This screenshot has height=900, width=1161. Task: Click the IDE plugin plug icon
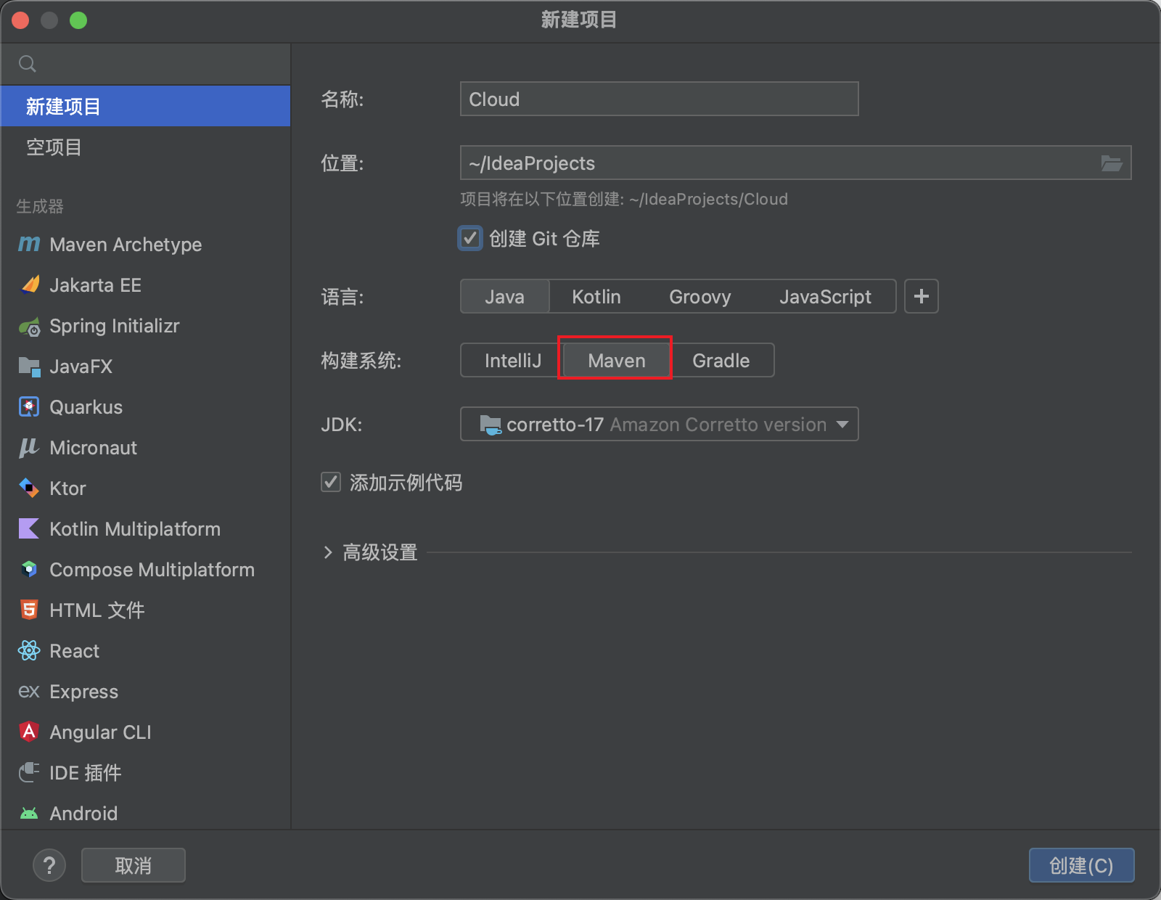tap(29, 772)
